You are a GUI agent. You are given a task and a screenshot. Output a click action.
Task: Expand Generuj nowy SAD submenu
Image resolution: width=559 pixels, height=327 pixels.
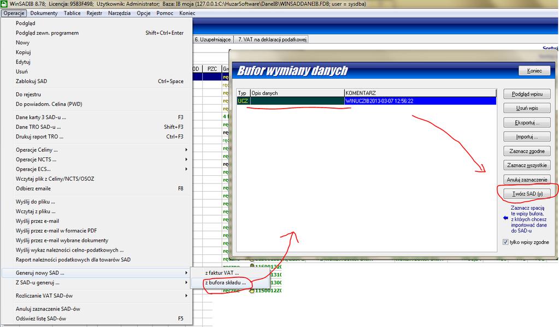[x=97, y=273]
